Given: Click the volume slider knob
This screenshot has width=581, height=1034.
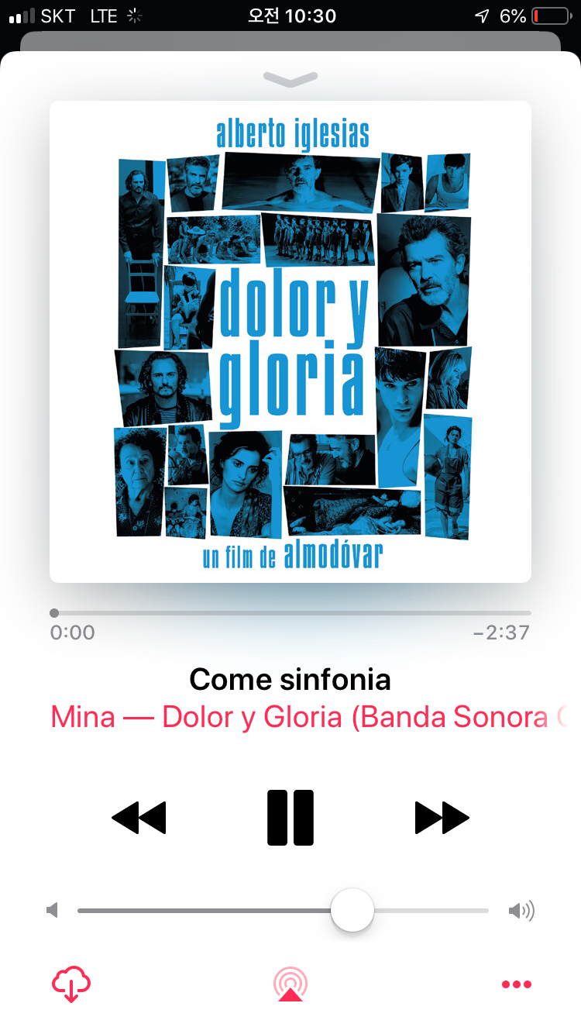Looking at the screenshot, I should (x=352, y=910).
